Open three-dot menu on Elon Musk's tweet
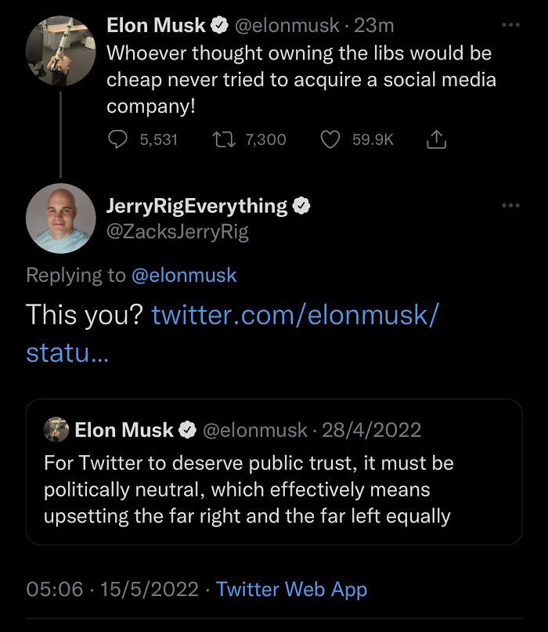Viewport: 548px width, 632px height. (x=510, y=25)
